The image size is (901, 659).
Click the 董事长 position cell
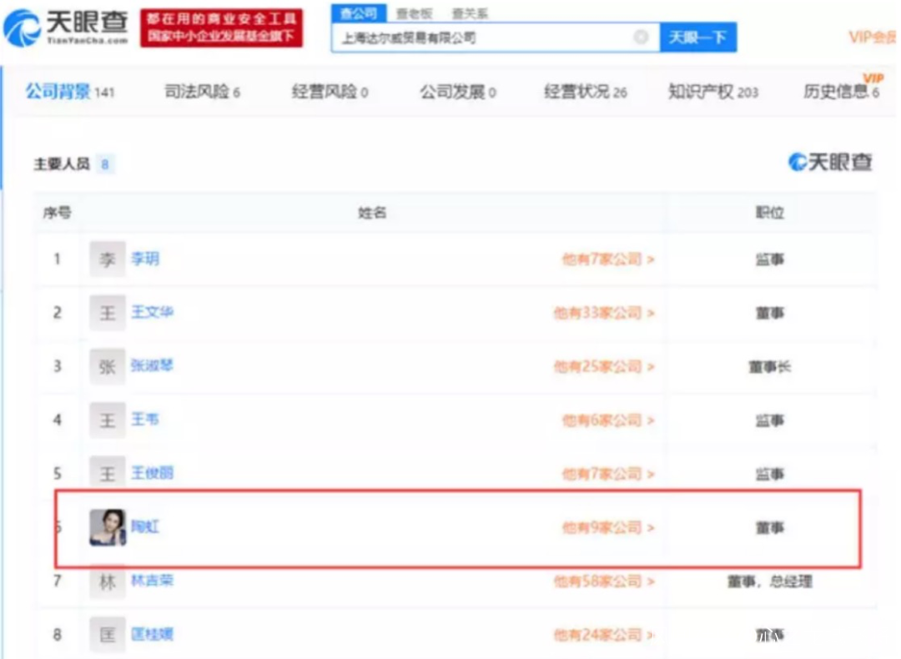coord(769,366)
